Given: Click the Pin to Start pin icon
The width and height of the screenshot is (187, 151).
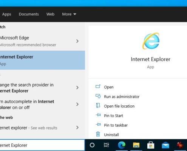Looking at the screenshot, I should click(x=98, y=115).
